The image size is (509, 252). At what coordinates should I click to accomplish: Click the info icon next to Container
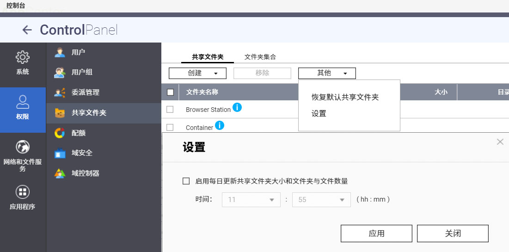pyautogui.click(x=220, y=125)
